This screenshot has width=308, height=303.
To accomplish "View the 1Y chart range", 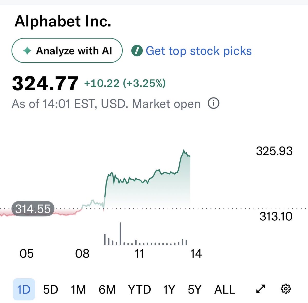I will [x=169, y=289].
